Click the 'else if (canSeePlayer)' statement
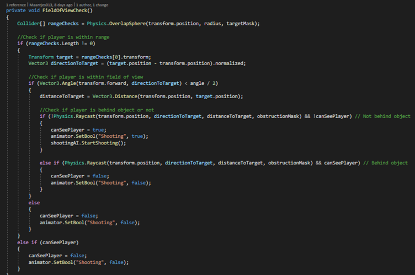The height and width of the screenshot is (275, 415). click(48, 242)
